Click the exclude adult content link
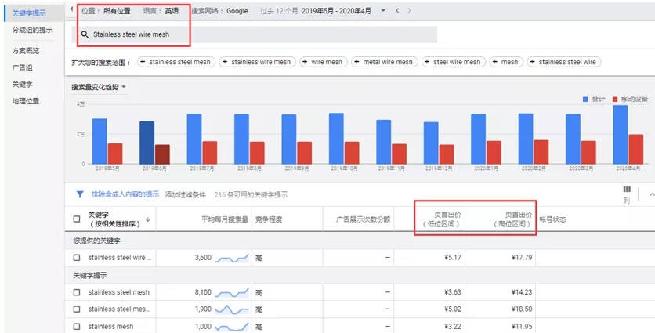This screenshot has height=333, width=655. point(125,194)
